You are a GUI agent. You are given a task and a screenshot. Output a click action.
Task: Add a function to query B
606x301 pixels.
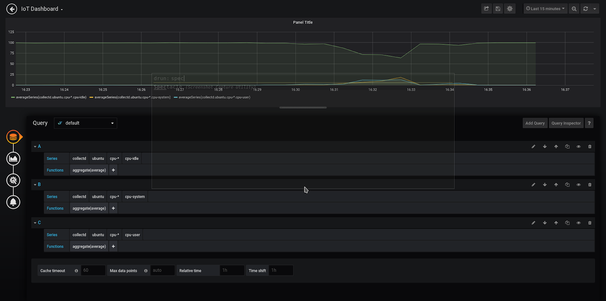tap(113, 208)
